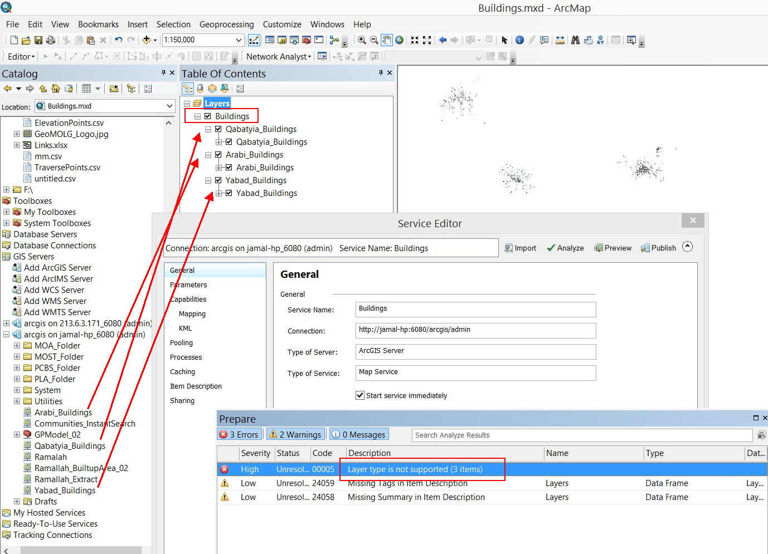This screenshot has width=768, height=554.
Task: Switch TOC to List By Source
Action: coord(200,89)
